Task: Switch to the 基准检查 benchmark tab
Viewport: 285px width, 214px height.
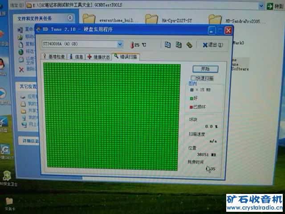Action: [54, 57]
